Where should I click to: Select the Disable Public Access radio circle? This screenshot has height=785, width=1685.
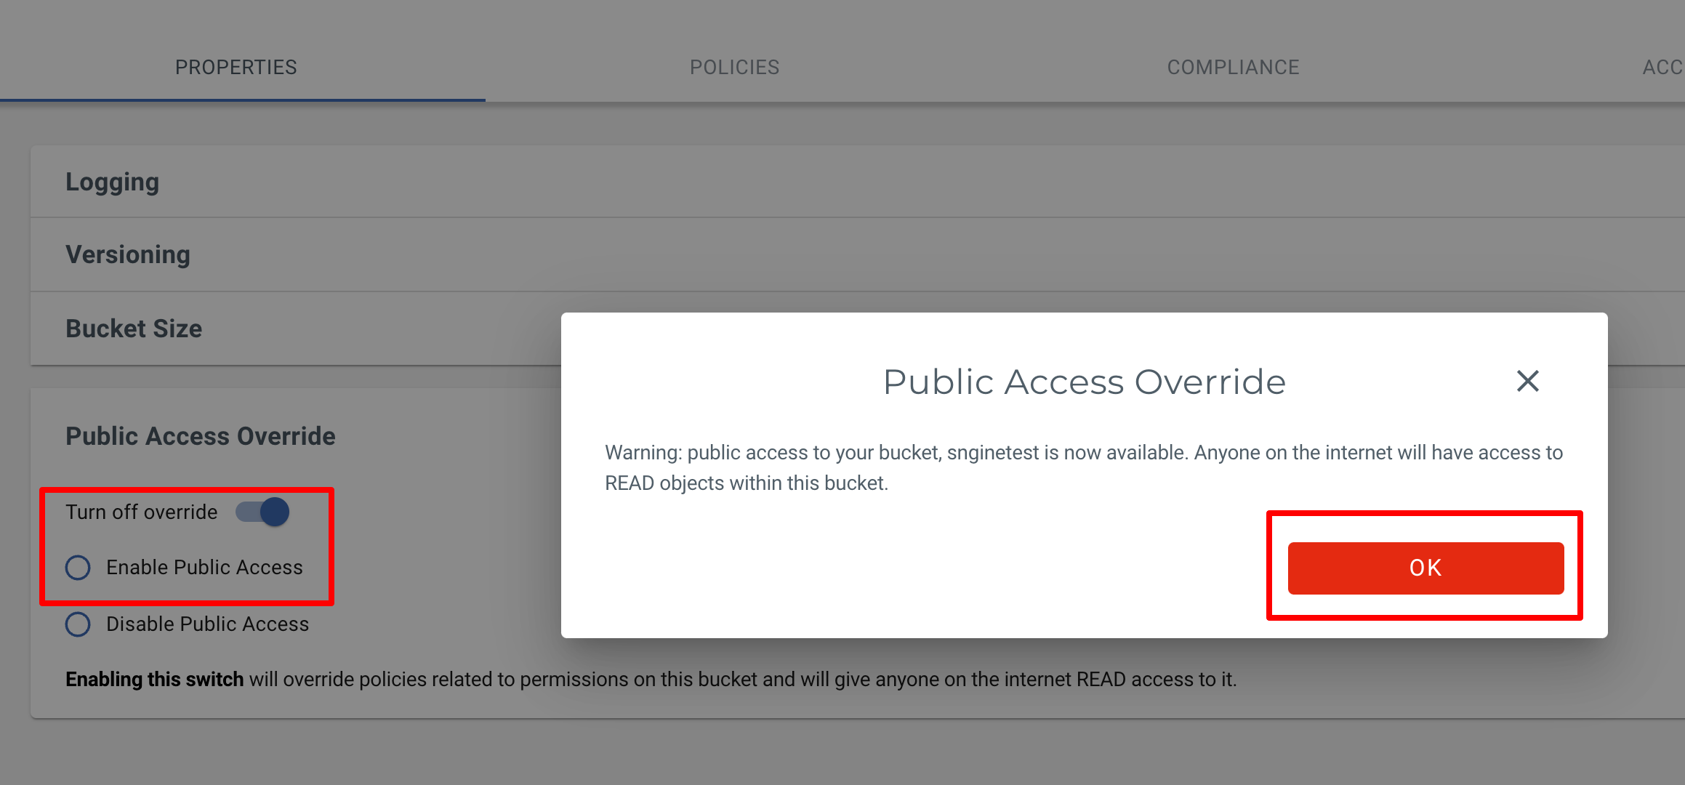tap(78, 624)
